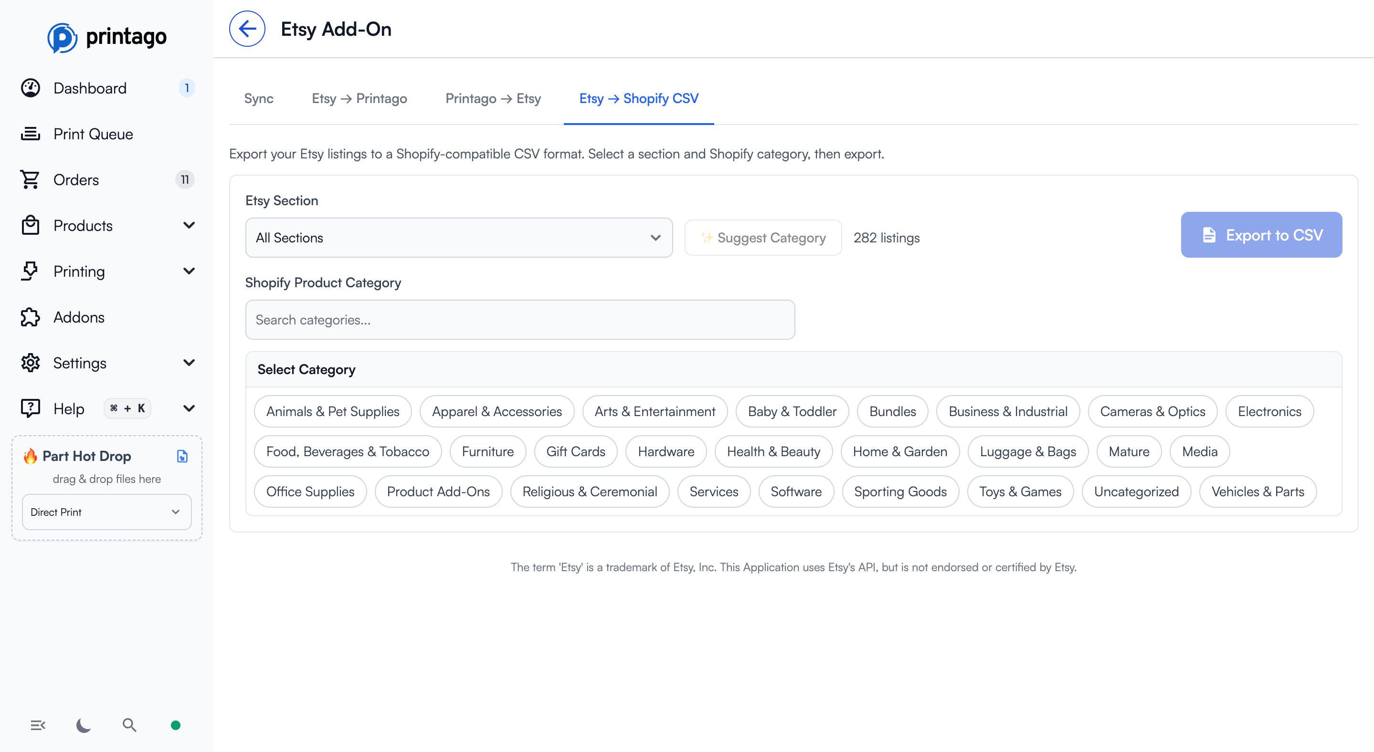
Task: Select the Addons sidebar icon
Action: 78,317
